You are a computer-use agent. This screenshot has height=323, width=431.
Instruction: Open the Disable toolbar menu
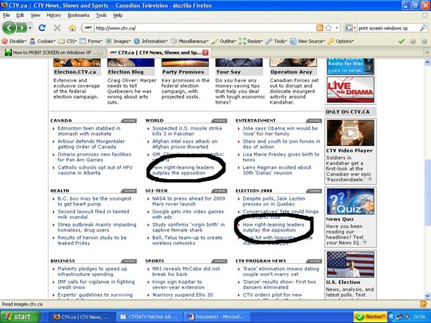tap(14, 41)
